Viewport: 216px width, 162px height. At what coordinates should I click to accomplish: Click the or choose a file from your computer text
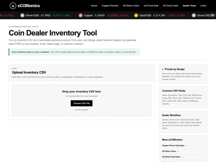82,96
